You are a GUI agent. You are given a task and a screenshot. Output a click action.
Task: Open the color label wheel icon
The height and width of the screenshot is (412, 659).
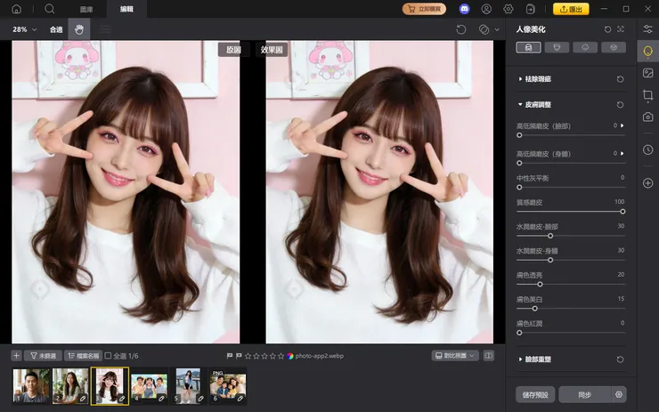(x=290, y=356)
